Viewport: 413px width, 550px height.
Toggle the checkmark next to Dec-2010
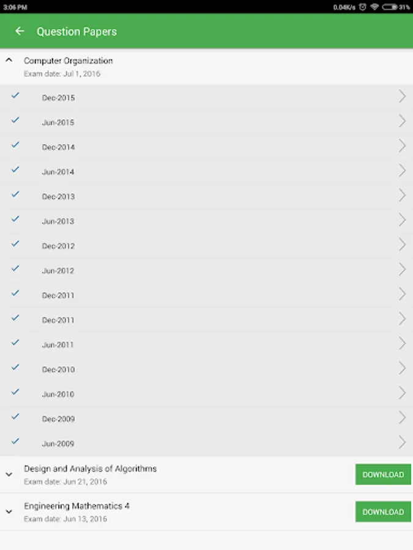[15, 367]
